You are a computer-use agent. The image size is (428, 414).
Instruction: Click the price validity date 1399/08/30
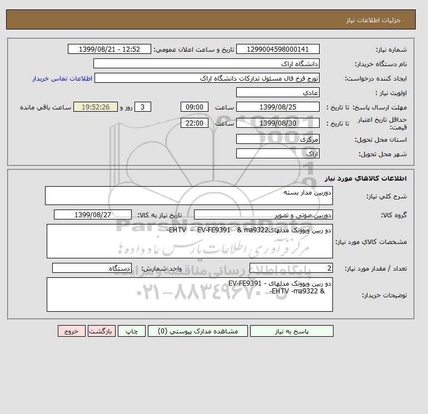[x=277, y=123]
